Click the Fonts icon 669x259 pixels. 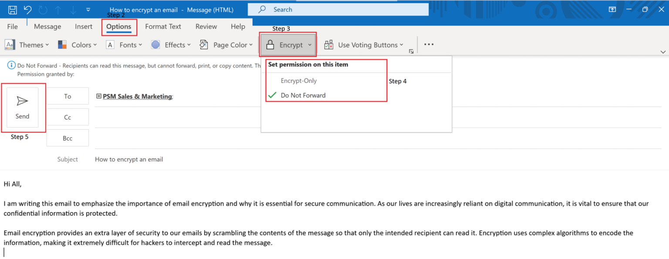click(110, 44)
